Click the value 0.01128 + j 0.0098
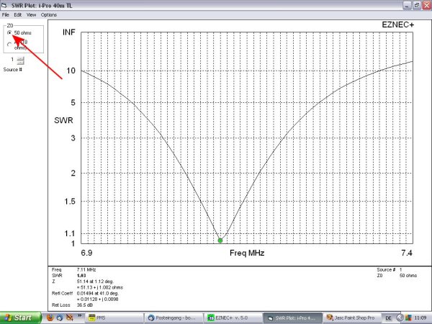Viewport: 432px width, 324px height. click(97, 300)
